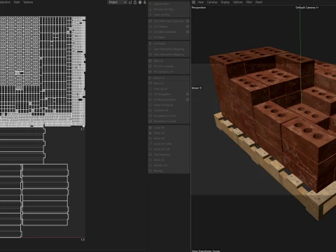Click the Default Camera label in viewport

click(307, 8)
